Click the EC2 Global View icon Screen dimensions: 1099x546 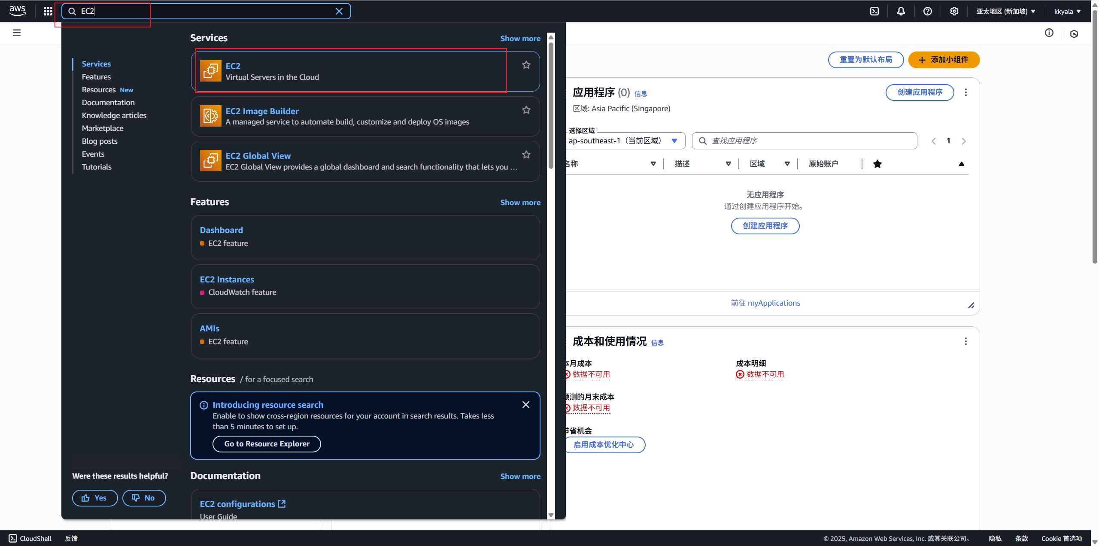(211, 161)
